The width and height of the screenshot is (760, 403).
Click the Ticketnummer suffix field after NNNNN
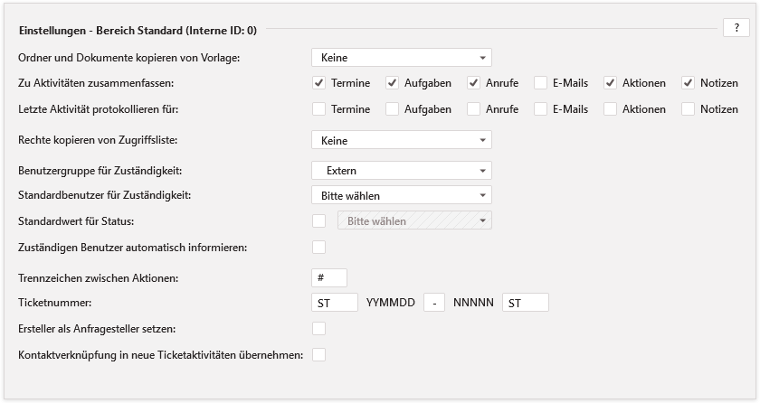click(525, 303)
